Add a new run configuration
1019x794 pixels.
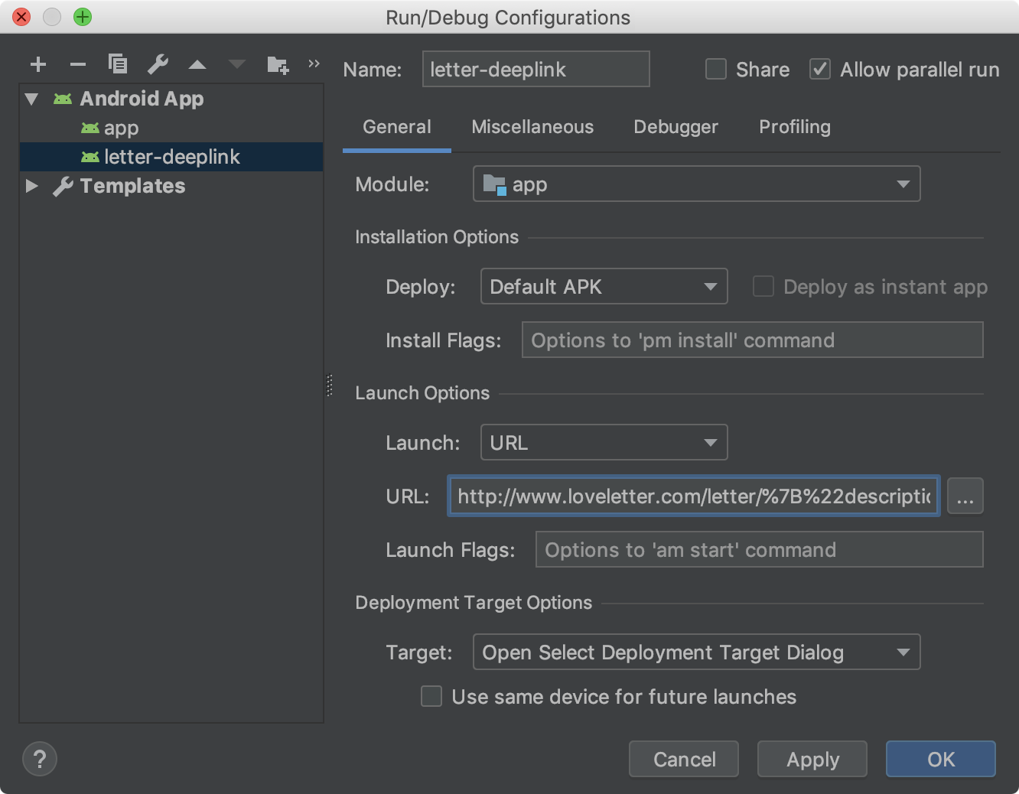[38, 64]
